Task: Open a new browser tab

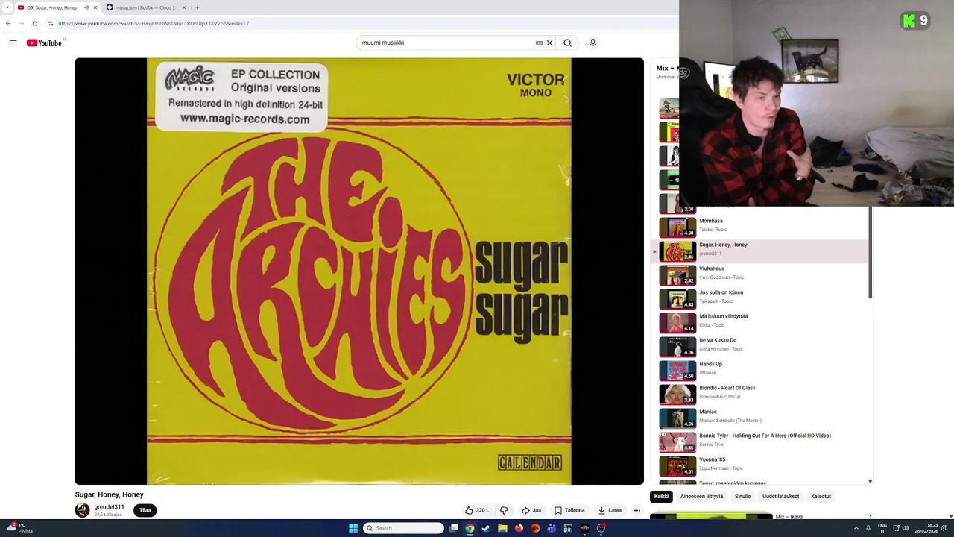Action: coord(198,7)
